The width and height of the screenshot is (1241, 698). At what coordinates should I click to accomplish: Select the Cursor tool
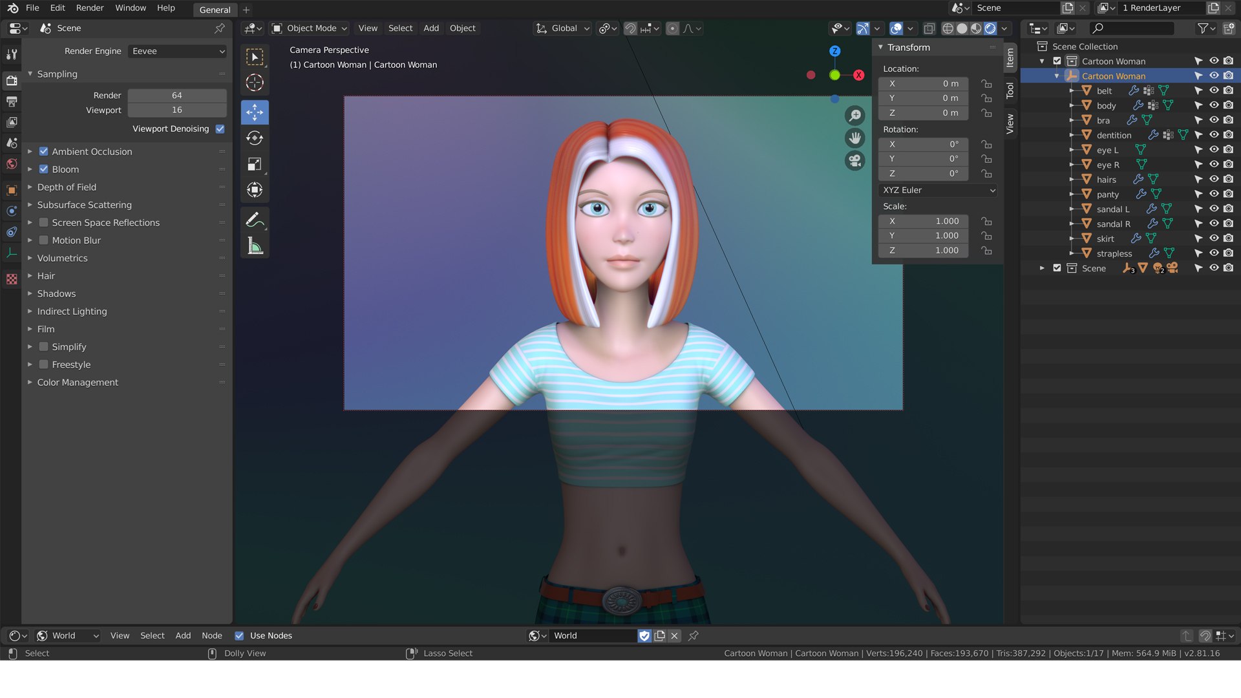255,83
